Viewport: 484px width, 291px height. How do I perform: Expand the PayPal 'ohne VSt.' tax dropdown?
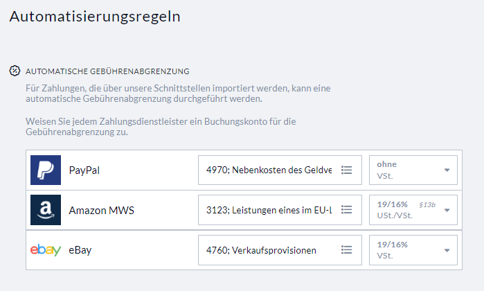447,170
